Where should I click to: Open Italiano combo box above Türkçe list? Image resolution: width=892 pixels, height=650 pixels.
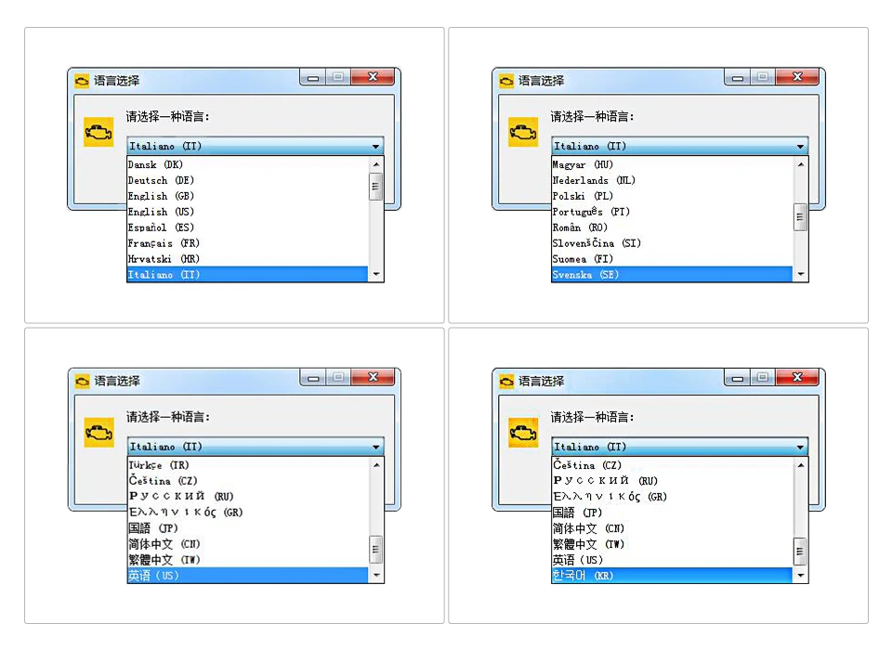coord(256,447)
